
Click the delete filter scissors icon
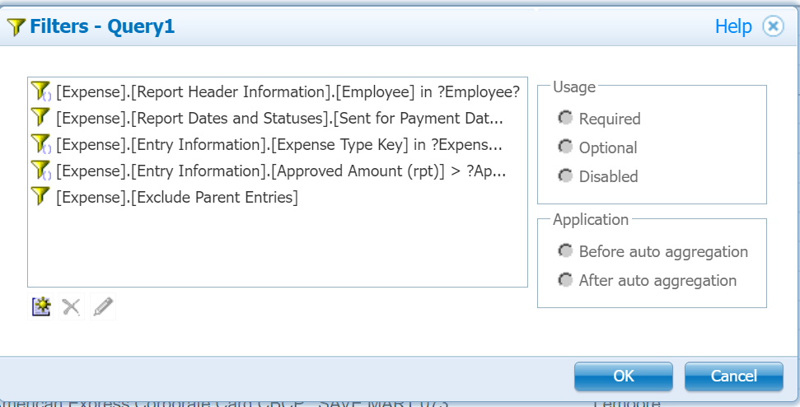coord(72,306)
